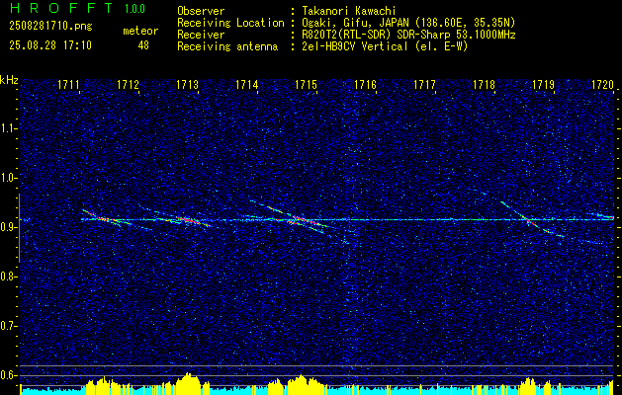622x395 pixels.
Task: Click time marker 1716
Action: click(365, 84)
